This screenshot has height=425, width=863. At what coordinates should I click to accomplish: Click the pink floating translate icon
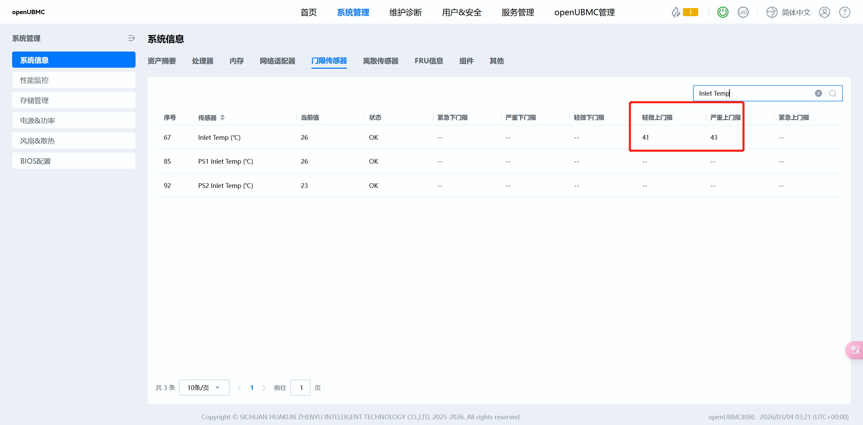855,350
